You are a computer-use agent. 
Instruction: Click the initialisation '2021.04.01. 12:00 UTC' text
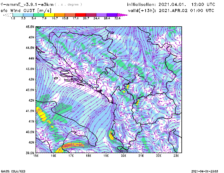point(187,4)
